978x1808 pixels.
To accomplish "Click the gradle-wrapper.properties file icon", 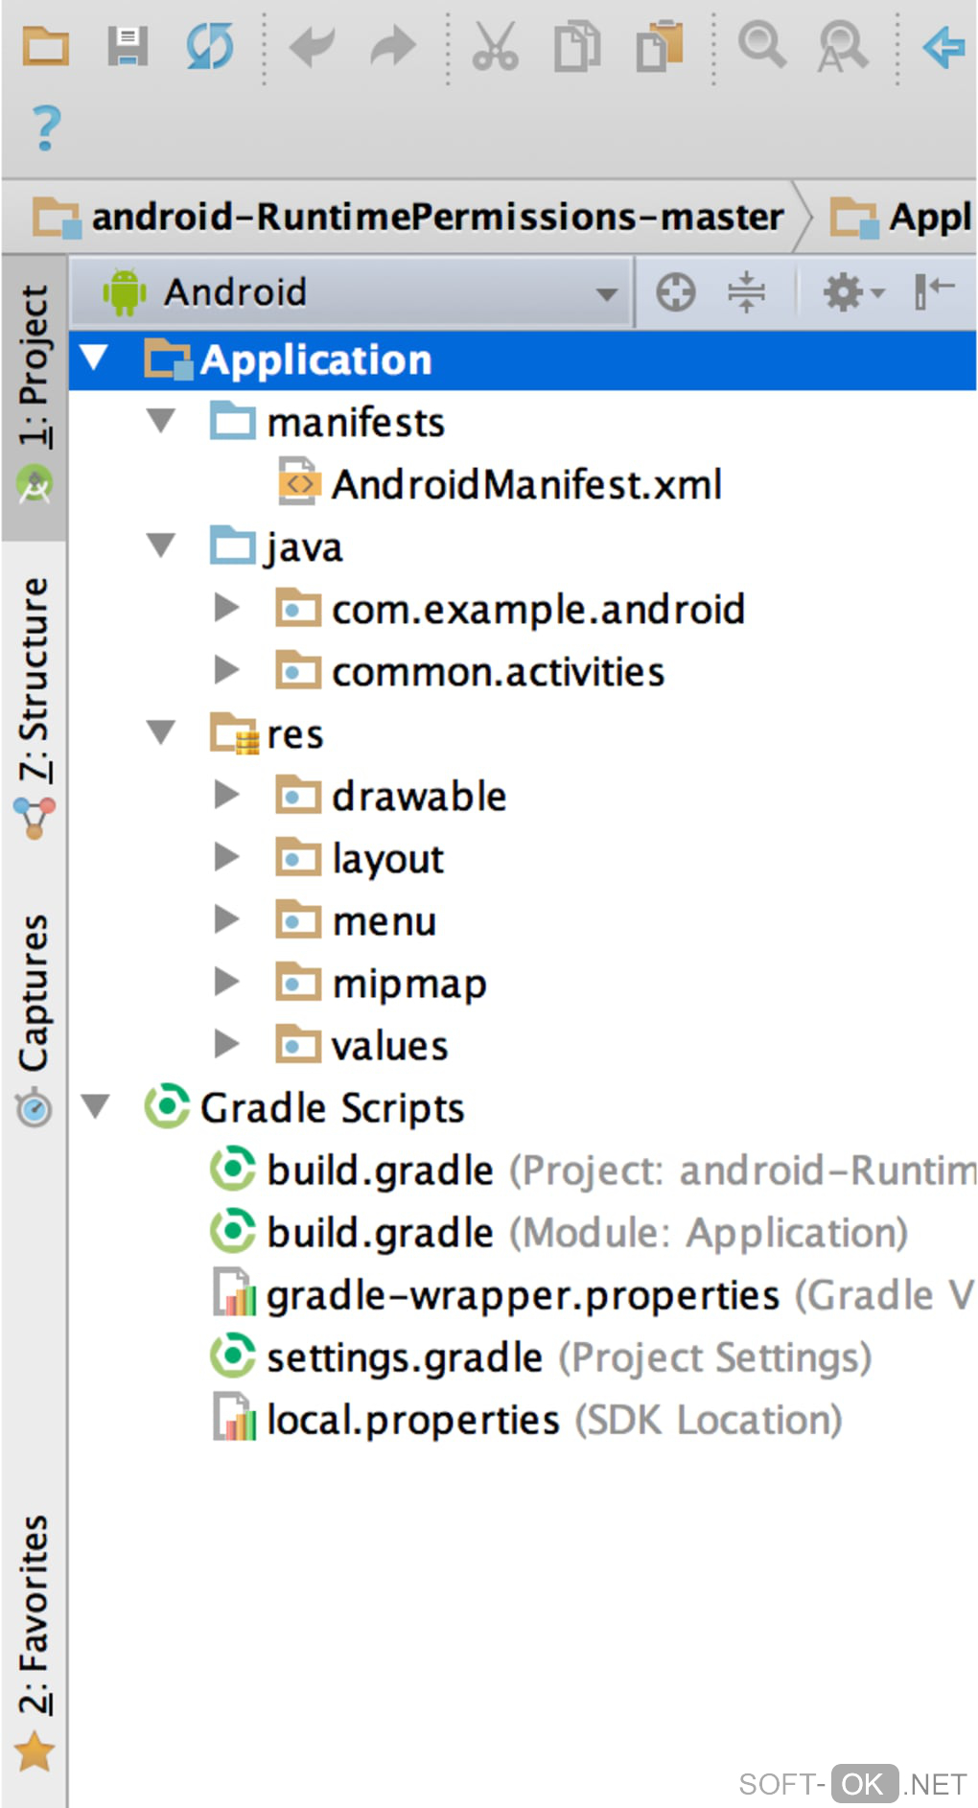I will (x=234, y=1292).
